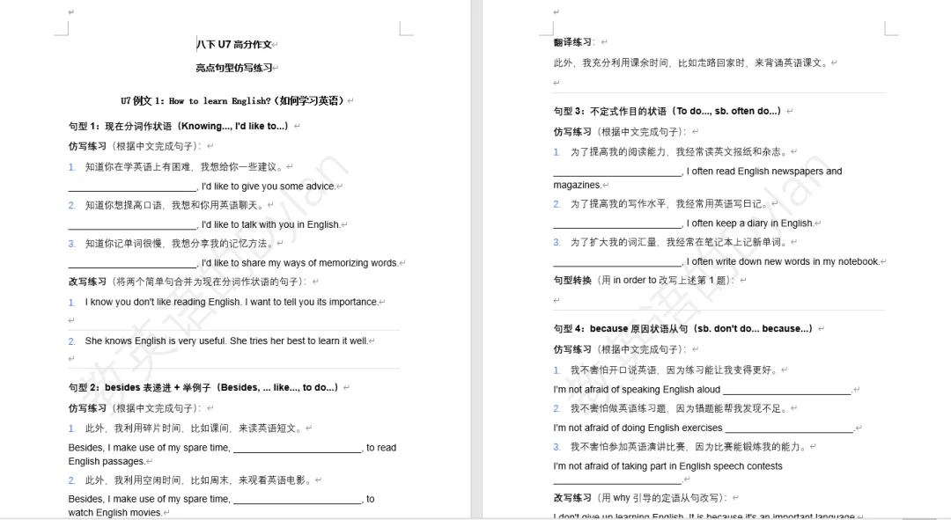Click the subtitle '亮点句型仿写练习'
Image resolution: width=951 pixels, height=520 pixels.
pos(234,68)
